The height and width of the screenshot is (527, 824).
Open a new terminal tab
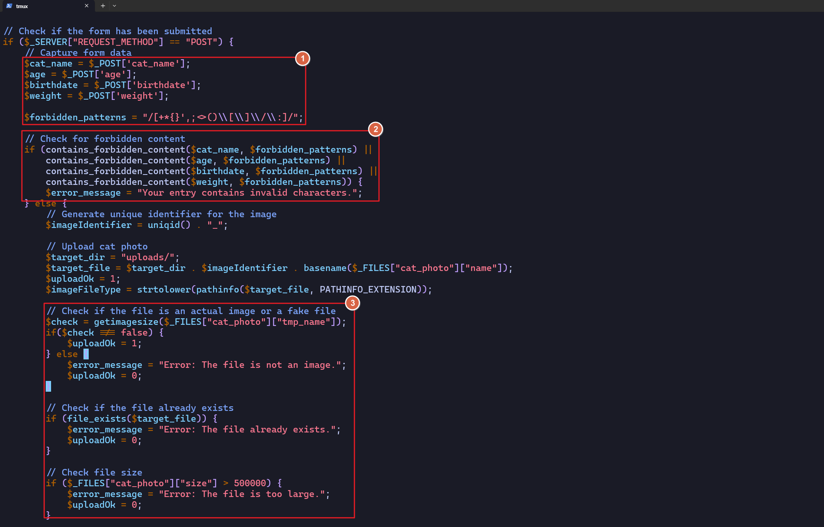click(103, 6)
